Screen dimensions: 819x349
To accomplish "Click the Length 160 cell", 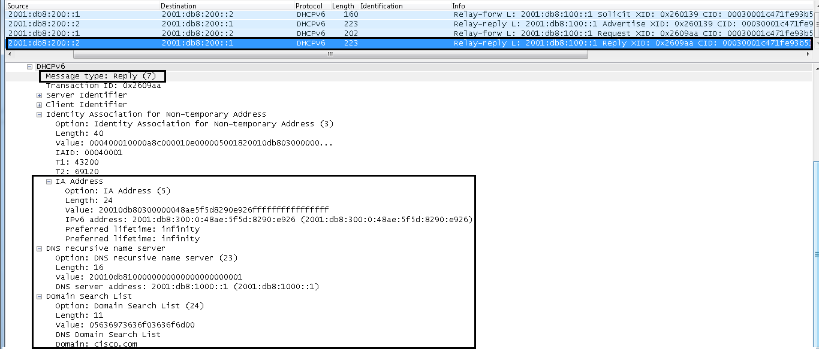I will tap(351, 14).
